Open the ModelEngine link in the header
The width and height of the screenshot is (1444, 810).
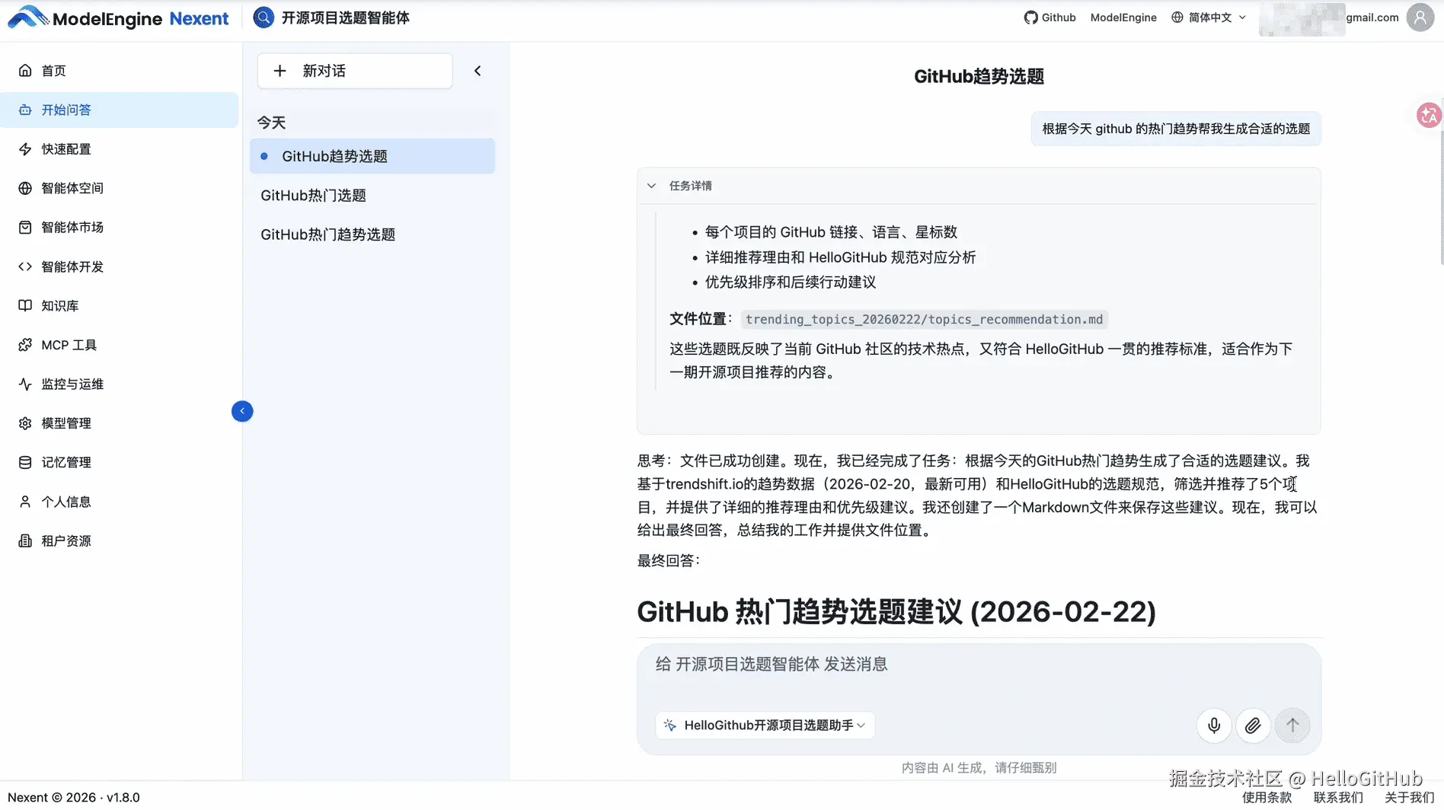[x=1123, y=18]
